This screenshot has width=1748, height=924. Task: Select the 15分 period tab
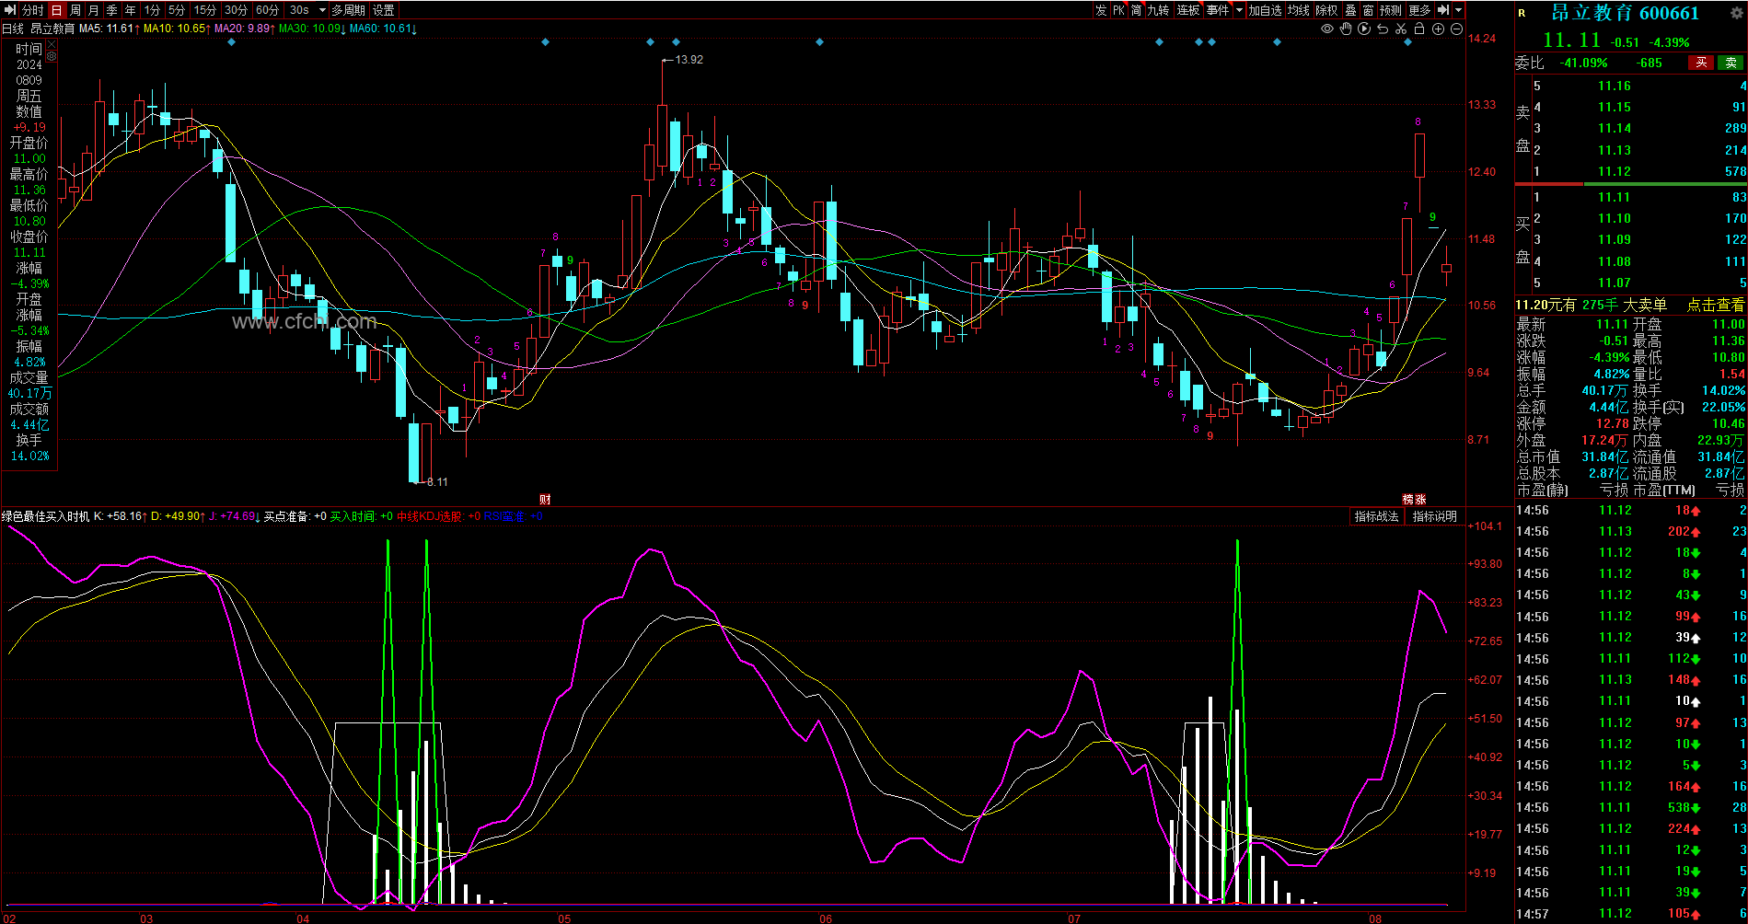tap(205, 10)
